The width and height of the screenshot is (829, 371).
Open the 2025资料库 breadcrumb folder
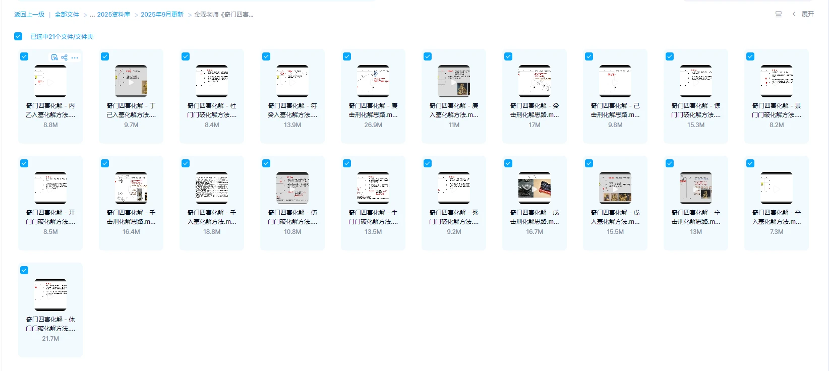[113, 15]
